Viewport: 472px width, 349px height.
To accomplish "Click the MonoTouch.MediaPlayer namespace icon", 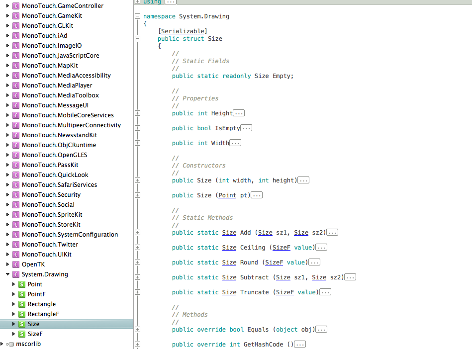I will [x=16, y=85].
